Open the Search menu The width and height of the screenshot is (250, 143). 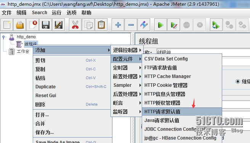click(x=40, y=13)
